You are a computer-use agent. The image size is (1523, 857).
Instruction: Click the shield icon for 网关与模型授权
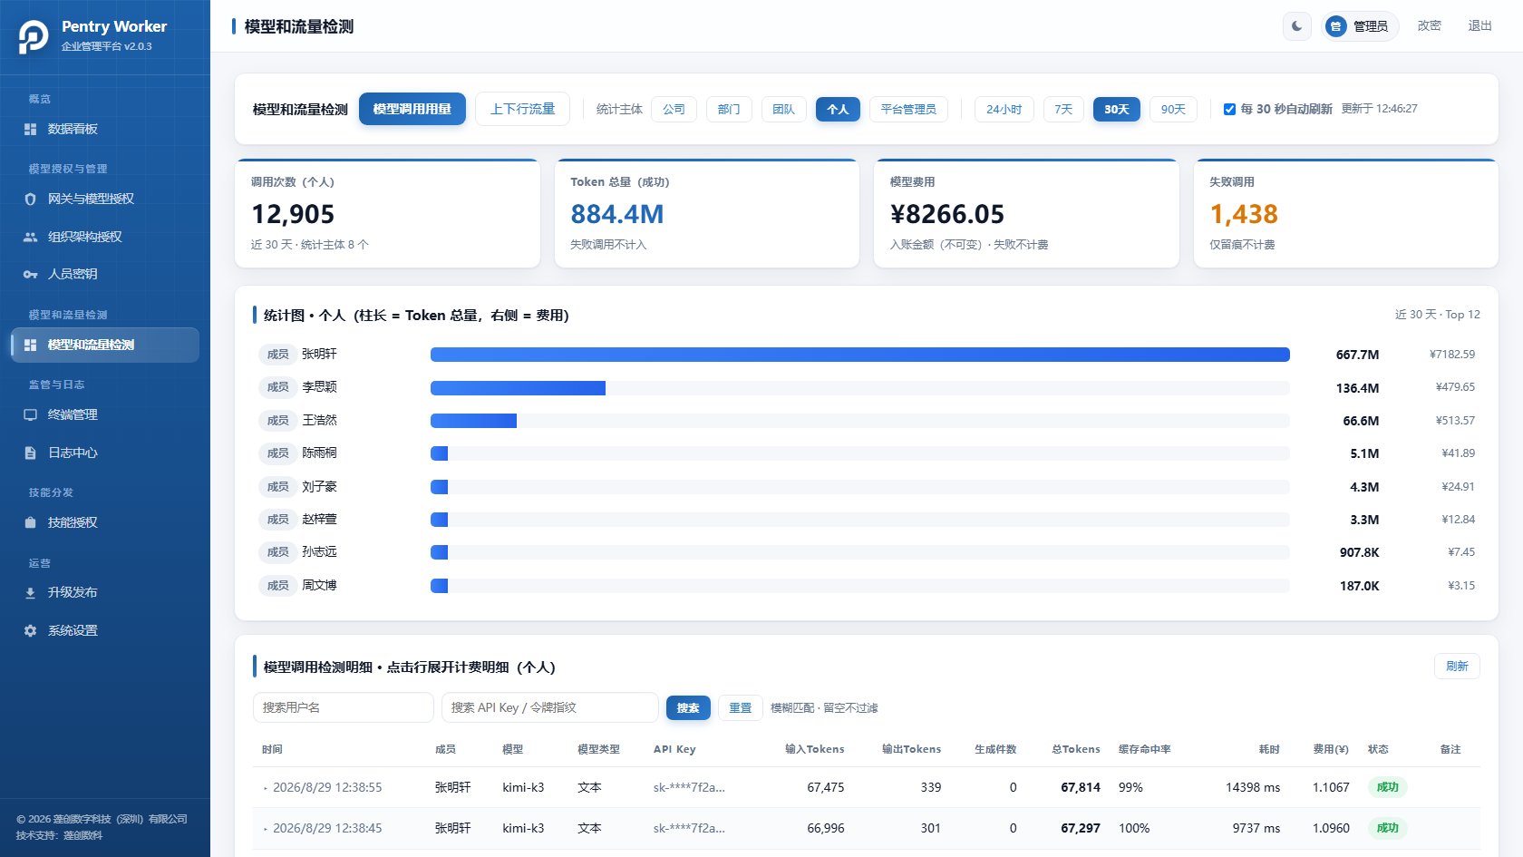30,199
